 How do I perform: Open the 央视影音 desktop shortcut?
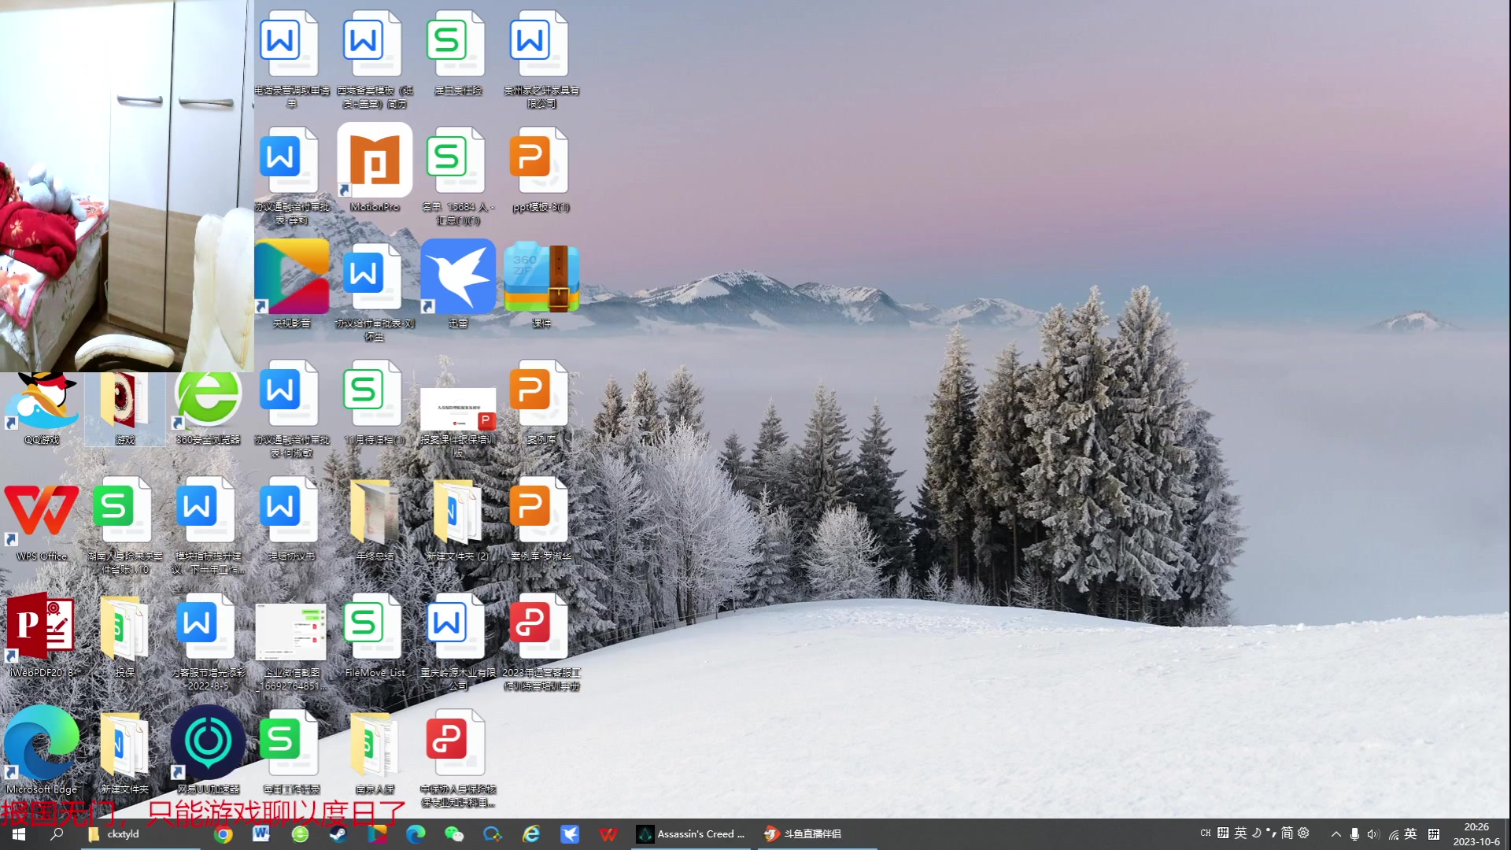(291, 283)
